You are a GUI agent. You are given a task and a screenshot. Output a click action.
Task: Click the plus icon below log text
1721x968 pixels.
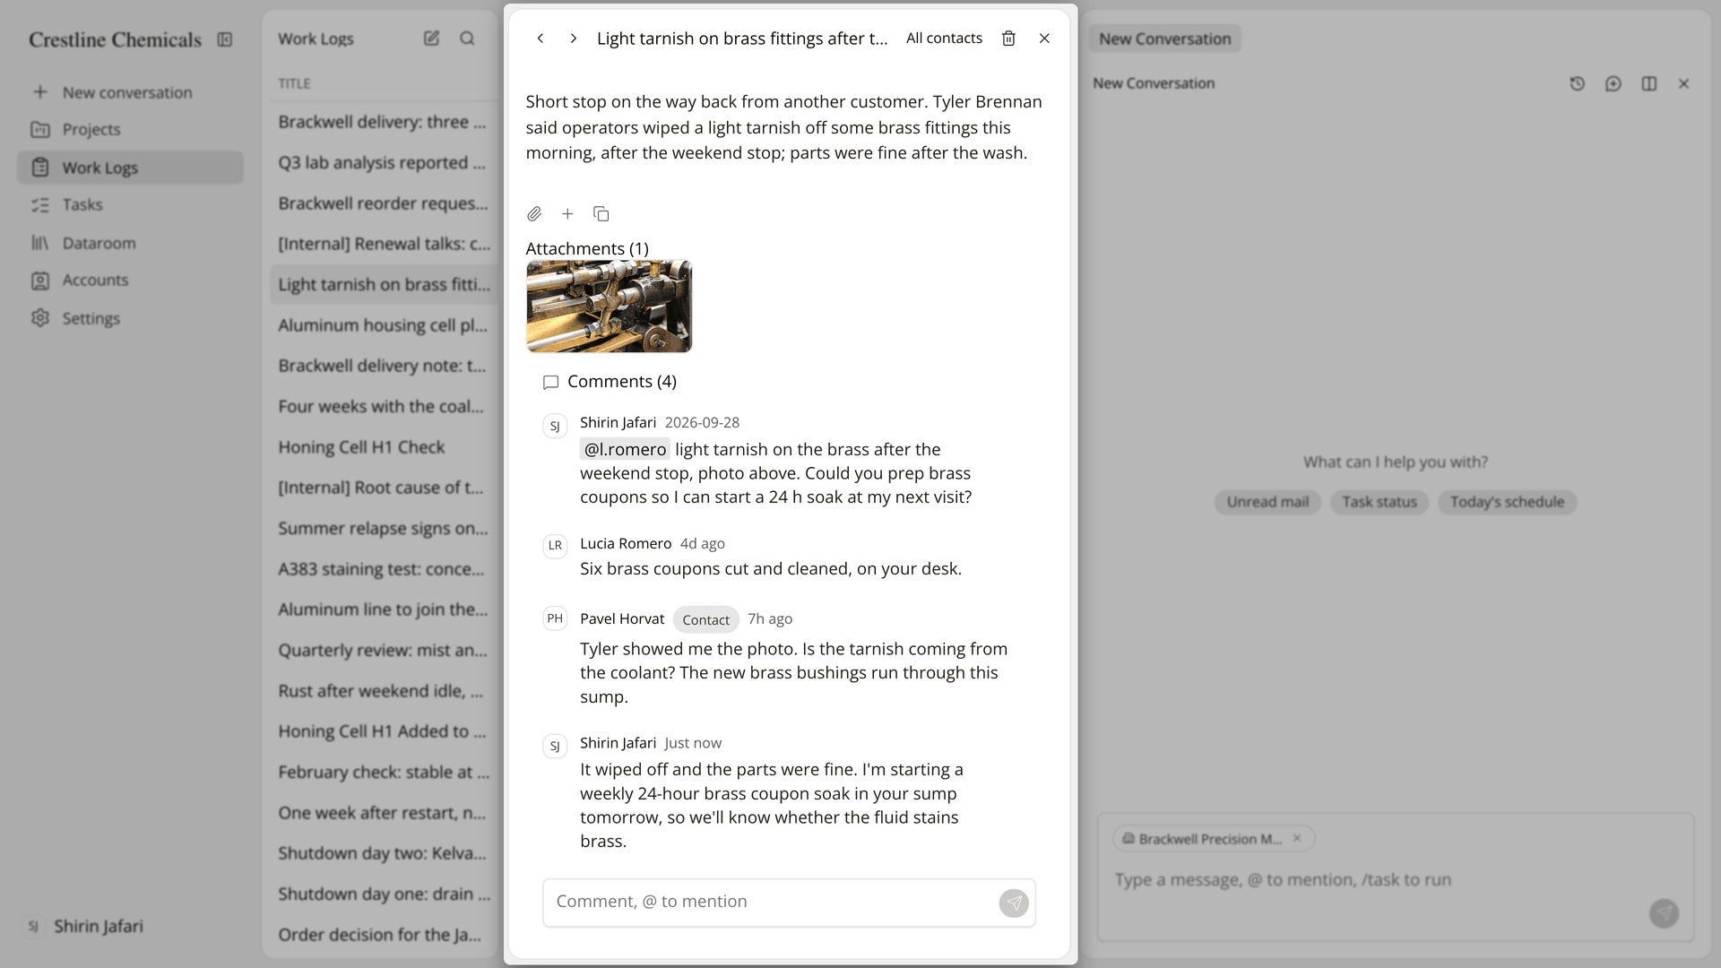567,213
